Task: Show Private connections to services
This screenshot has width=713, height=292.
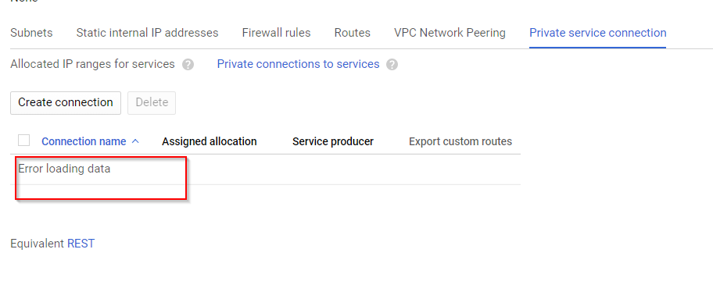Action: [x=299, y=64]
